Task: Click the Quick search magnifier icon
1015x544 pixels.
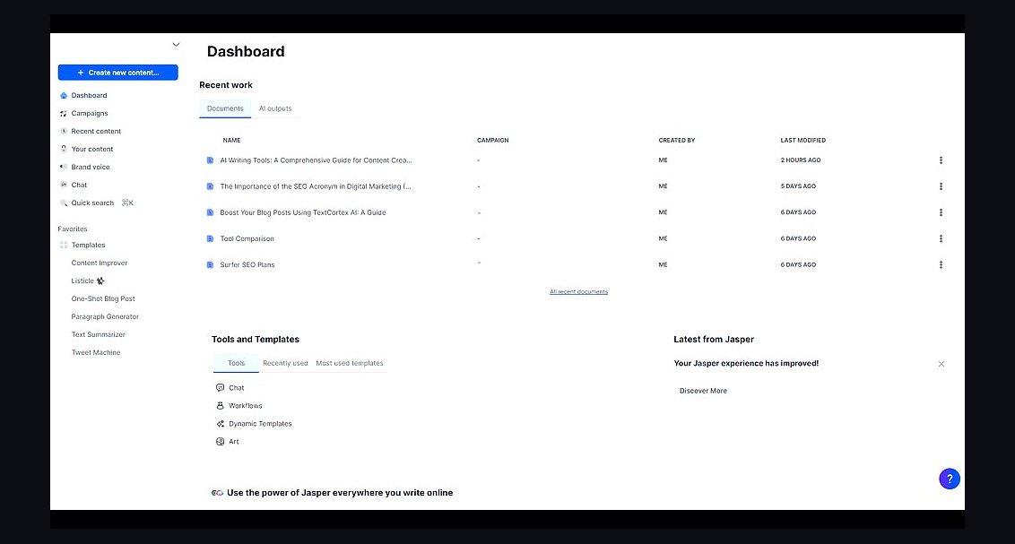Action: (x=64, y=203)
